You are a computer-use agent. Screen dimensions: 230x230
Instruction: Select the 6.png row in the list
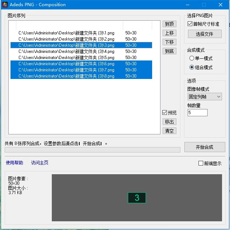click(81, 64)
